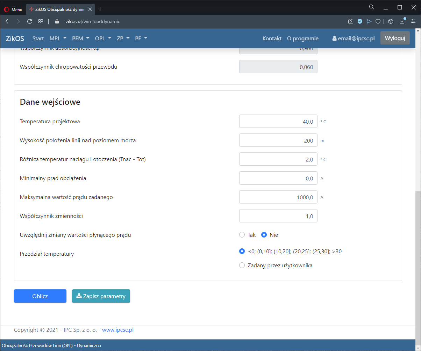Click the heart bookmark icon
The image size is (421, 351).
[378, 21]
